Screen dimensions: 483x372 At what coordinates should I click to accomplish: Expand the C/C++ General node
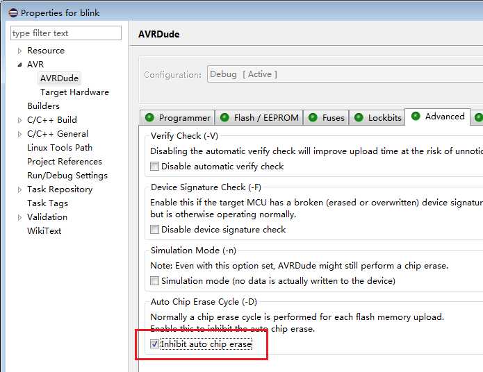tap(19, 134)
